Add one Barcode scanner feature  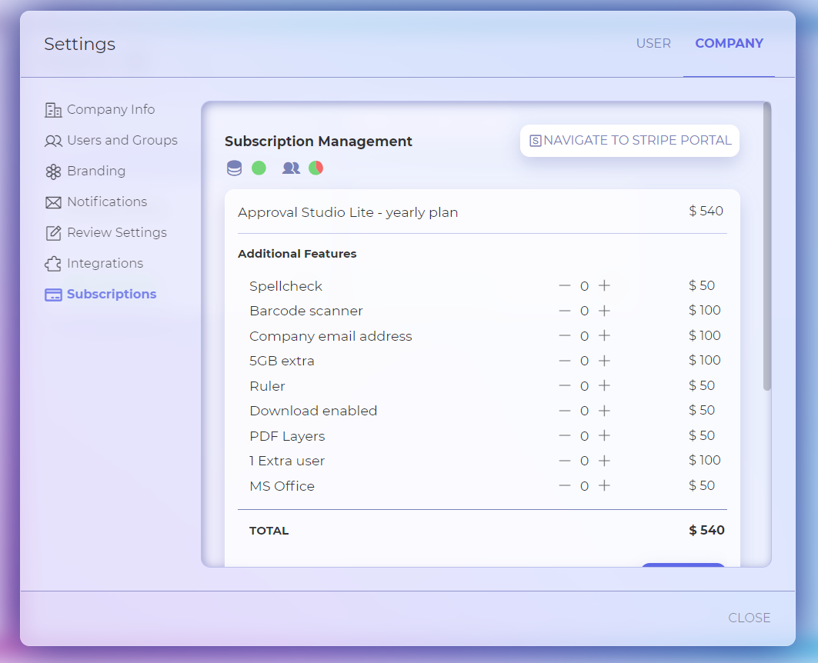point(604,311)
